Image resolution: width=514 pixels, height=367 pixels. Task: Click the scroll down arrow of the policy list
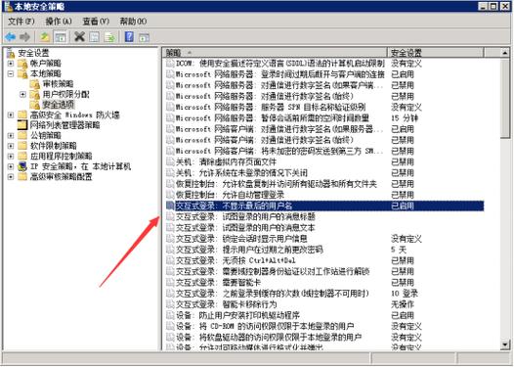505,345
